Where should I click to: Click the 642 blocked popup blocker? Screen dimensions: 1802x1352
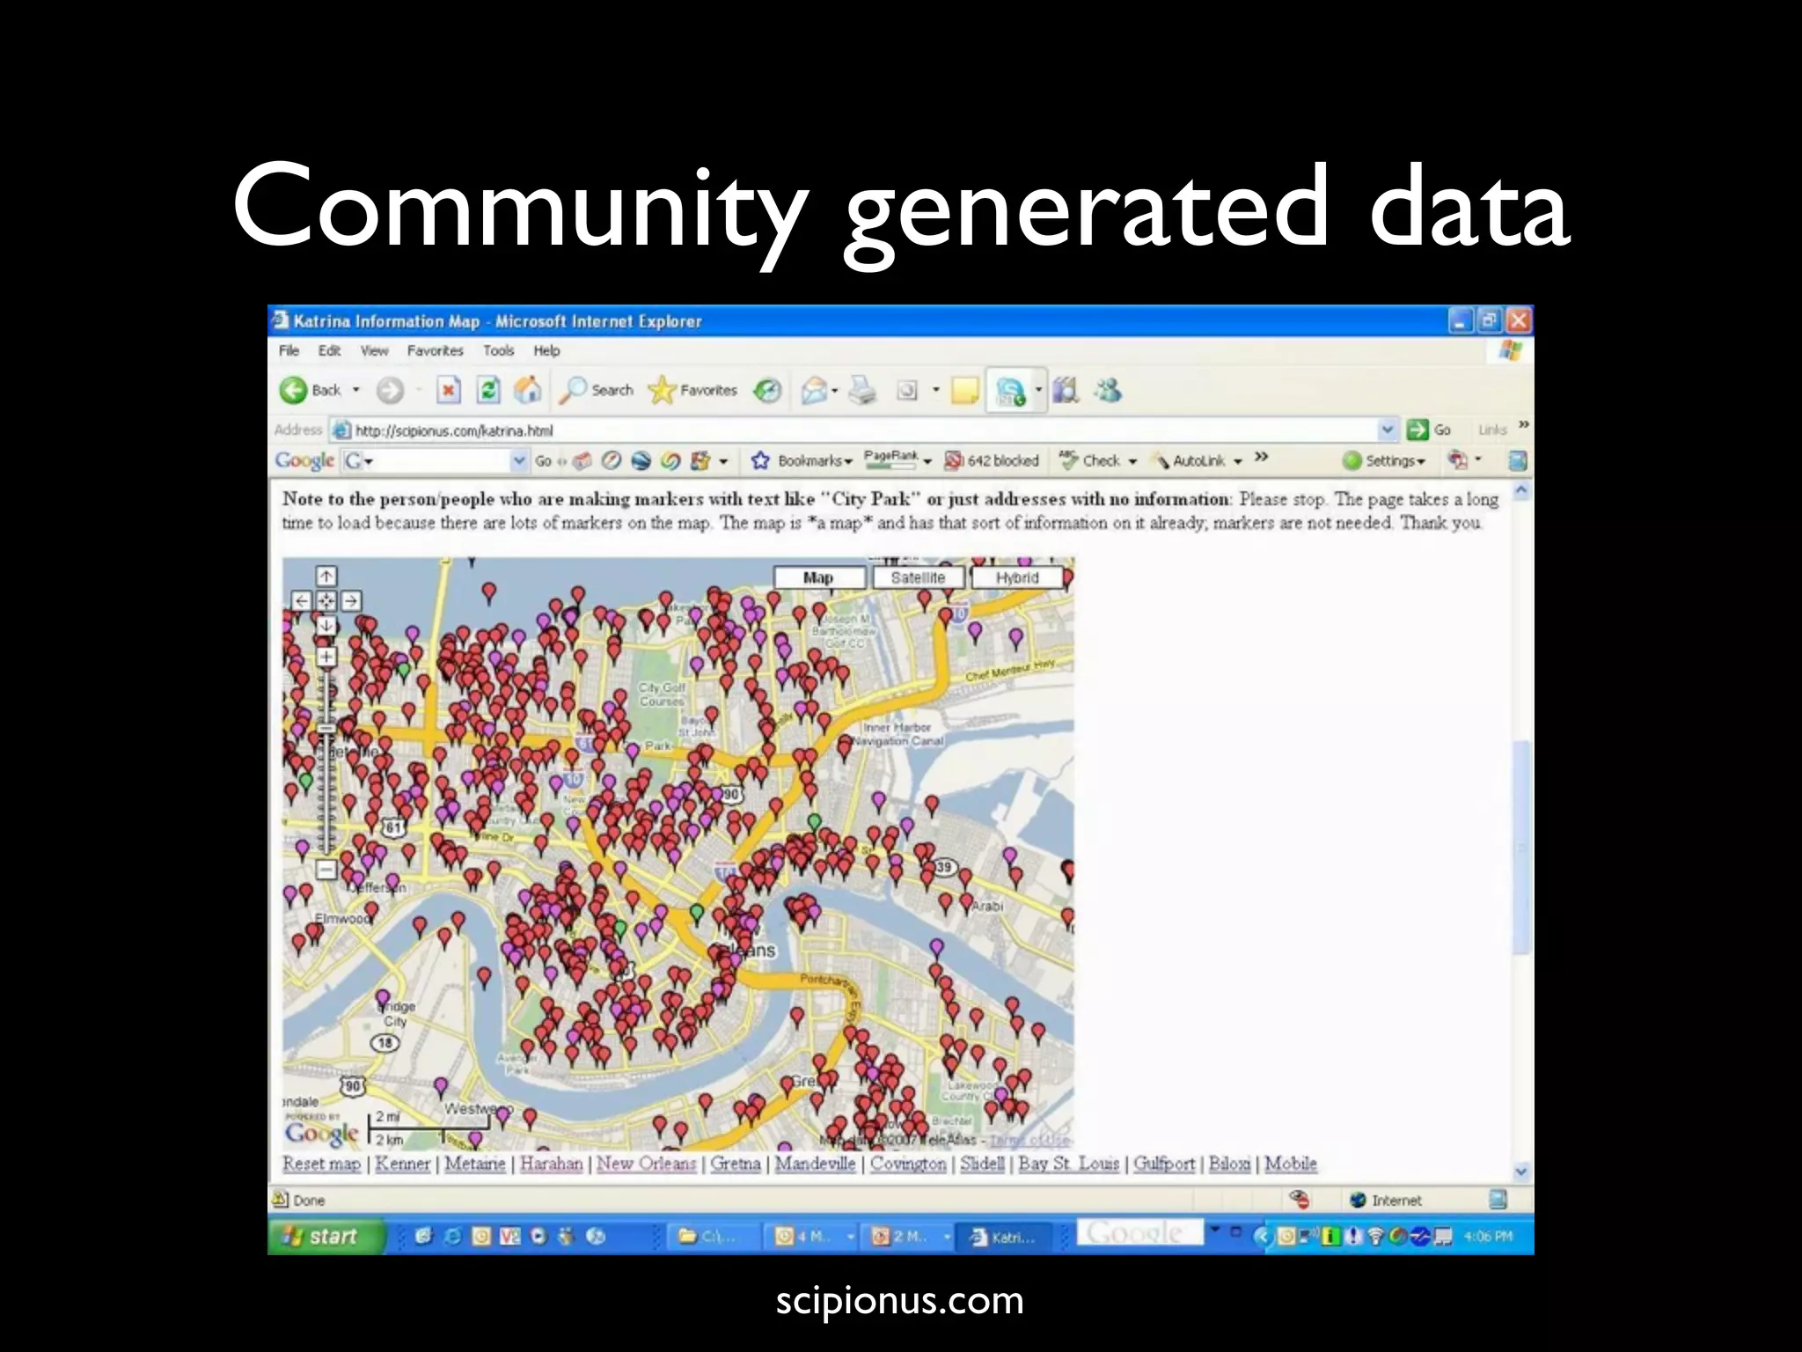click(991, 460)
